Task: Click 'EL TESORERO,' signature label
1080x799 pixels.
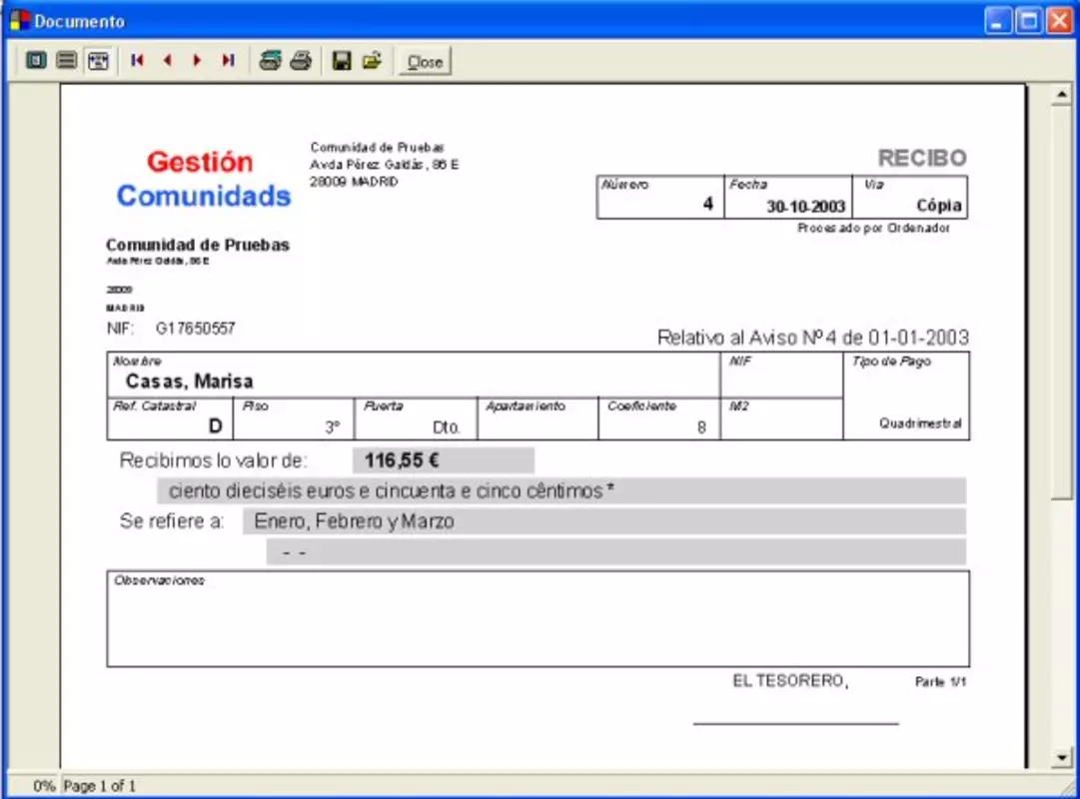Action: (790, 681)
